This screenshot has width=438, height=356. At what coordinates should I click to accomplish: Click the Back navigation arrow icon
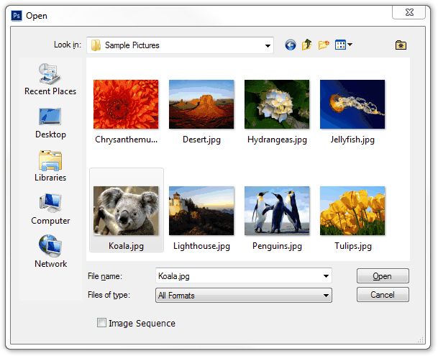(291, 45)
